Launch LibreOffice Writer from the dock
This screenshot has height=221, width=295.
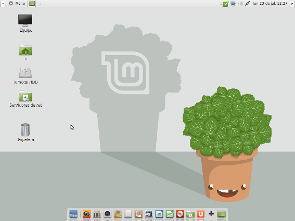(159, 214)
